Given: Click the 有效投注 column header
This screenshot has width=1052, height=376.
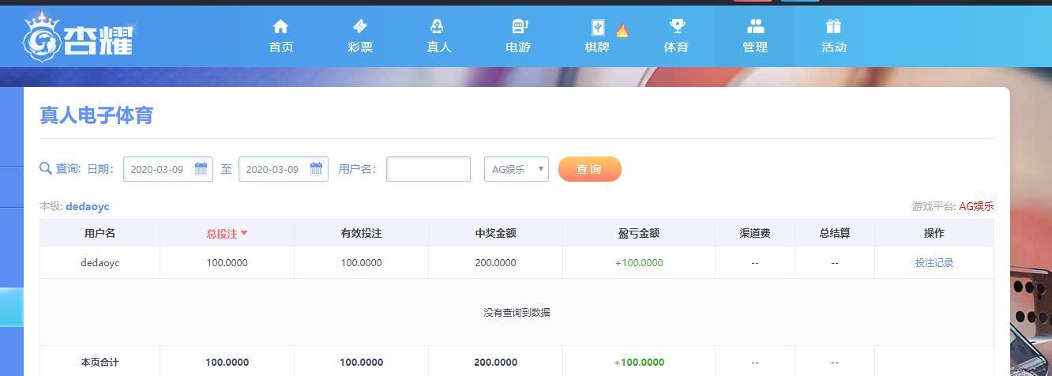Looking at the screenshot, I should 361,233.
